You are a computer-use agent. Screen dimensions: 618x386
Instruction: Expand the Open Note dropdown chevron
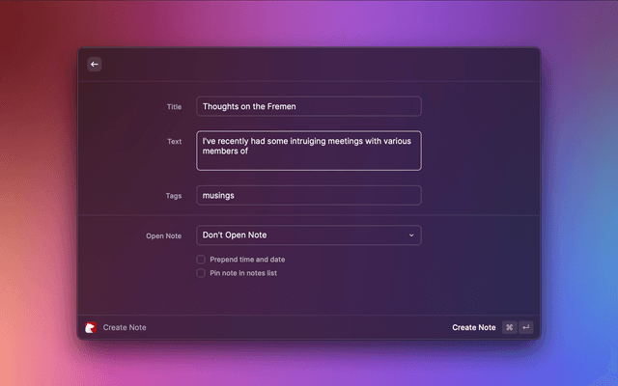[410, 235]
